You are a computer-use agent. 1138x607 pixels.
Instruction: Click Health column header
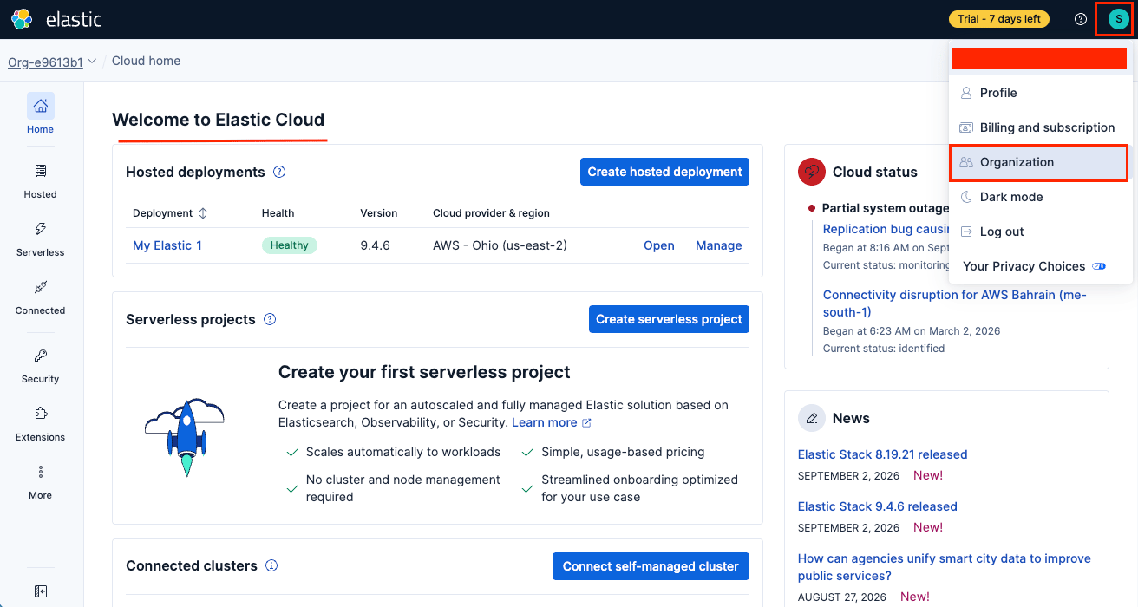click(278, 213)
